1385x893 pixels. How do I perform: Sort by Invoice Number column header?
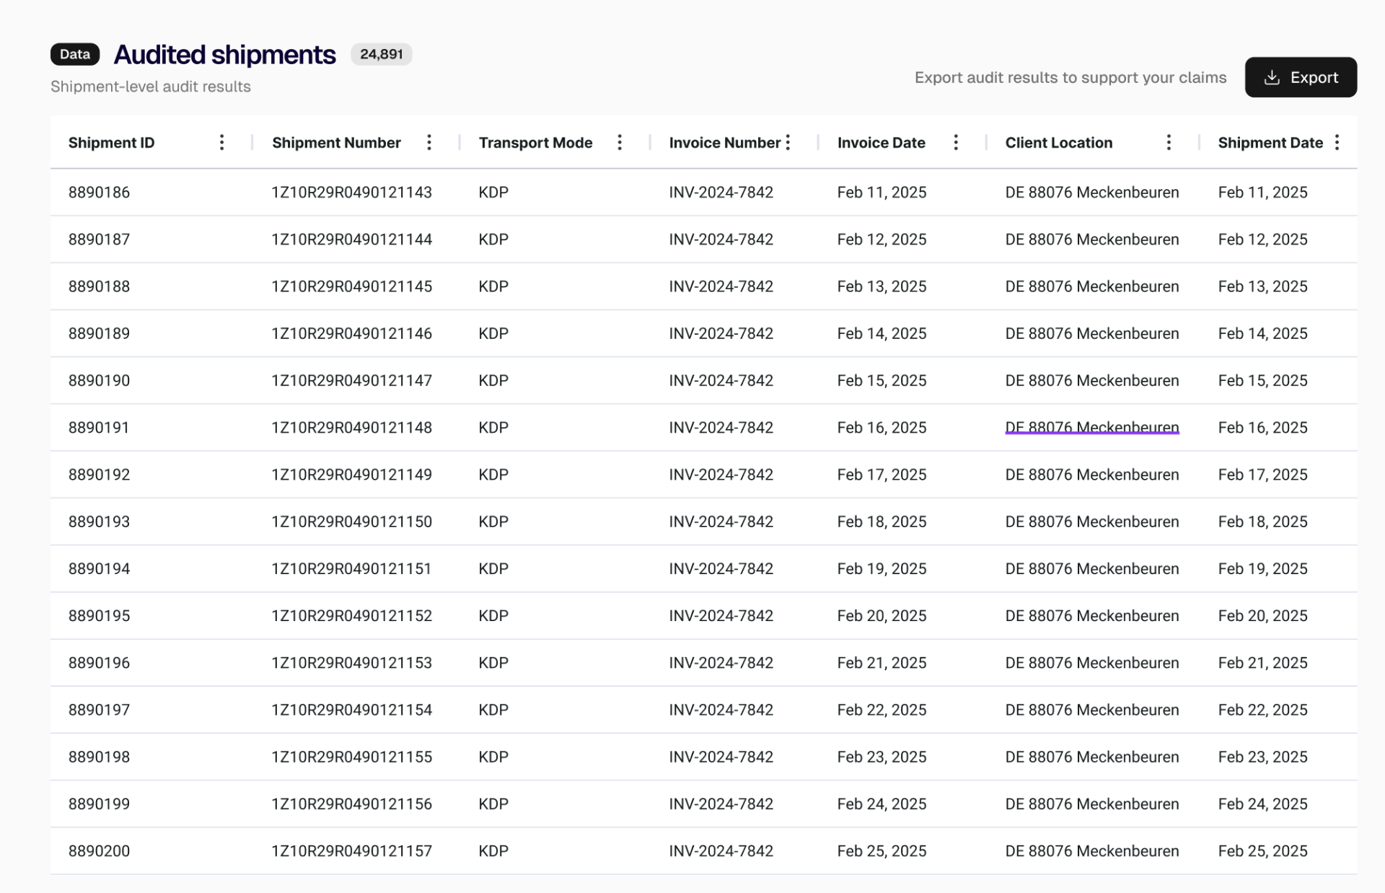(725, 143)
